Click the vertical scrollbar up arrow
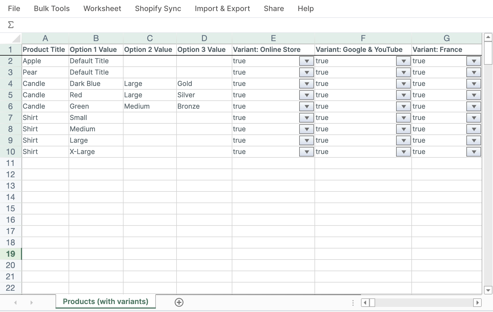This screenshot has height=312, width=493. click(x=488, y=37)
